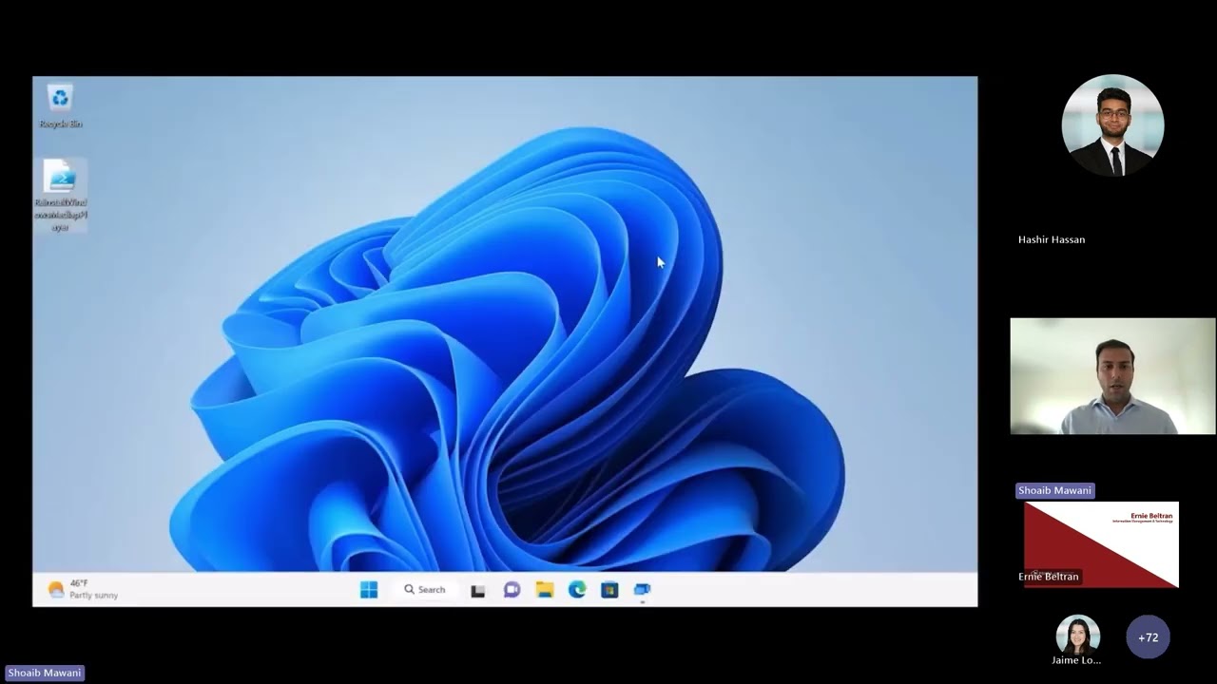Open File Explorer from the taskbar
This screenshot has width=1217, height=684.
tap(545, 590)
